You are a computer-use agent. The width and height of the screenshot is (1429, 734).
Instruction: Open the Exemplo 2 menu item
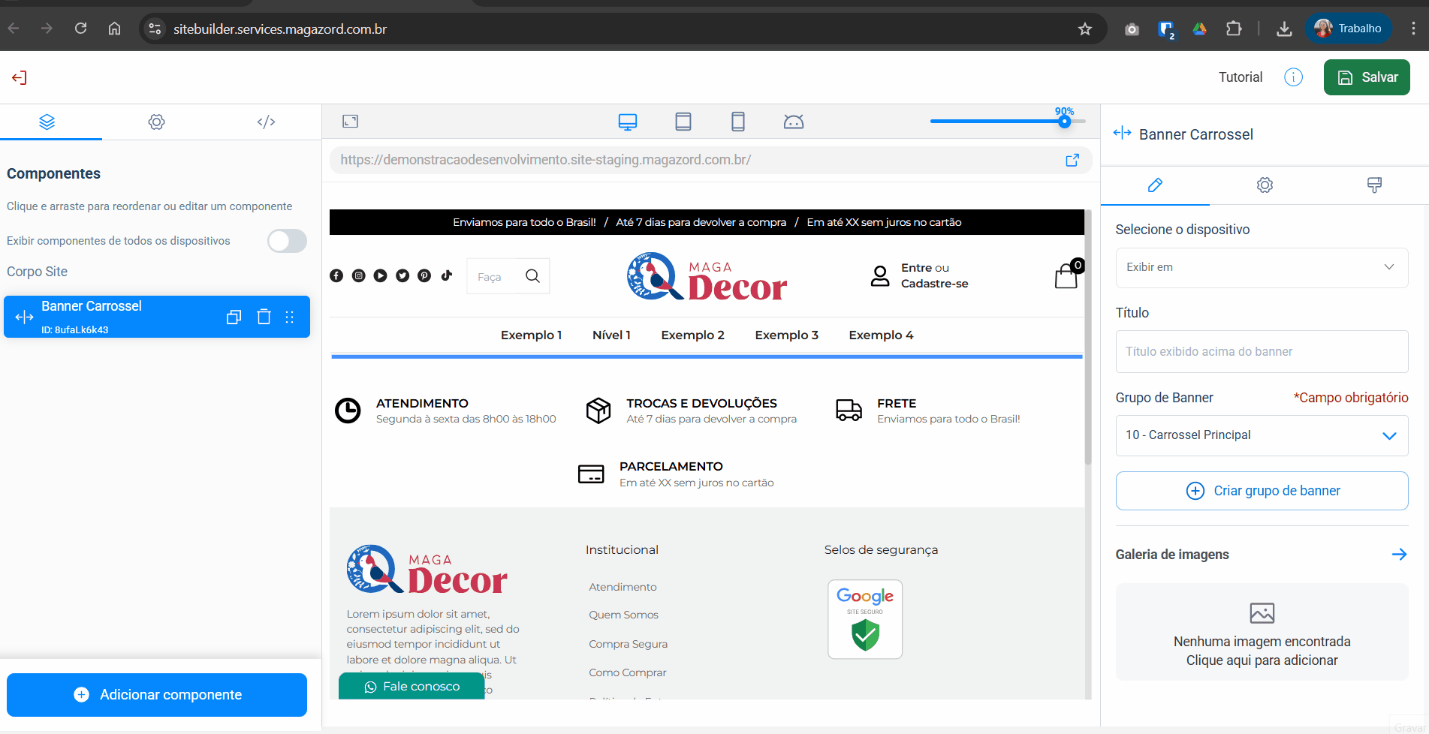[x=692, y=335]
